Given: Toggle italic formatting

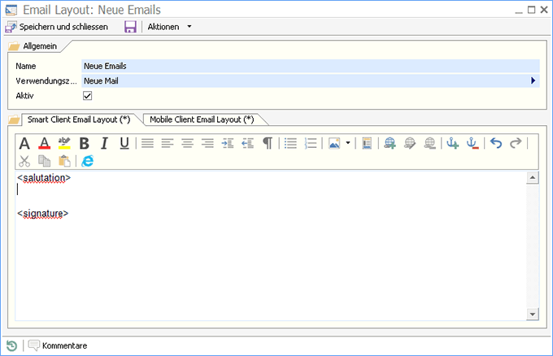Looking at the screenshot, I should 104,144.
